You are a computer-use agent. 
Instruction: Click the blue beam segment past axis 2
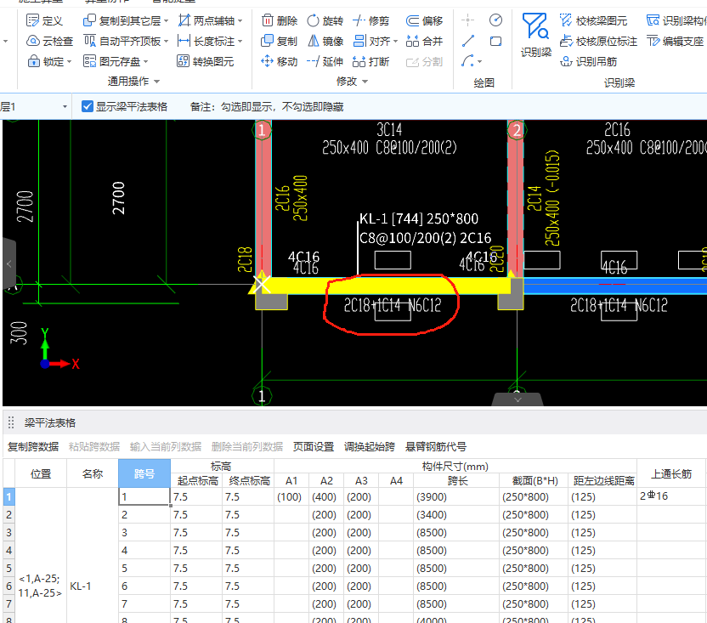(615, 286)
